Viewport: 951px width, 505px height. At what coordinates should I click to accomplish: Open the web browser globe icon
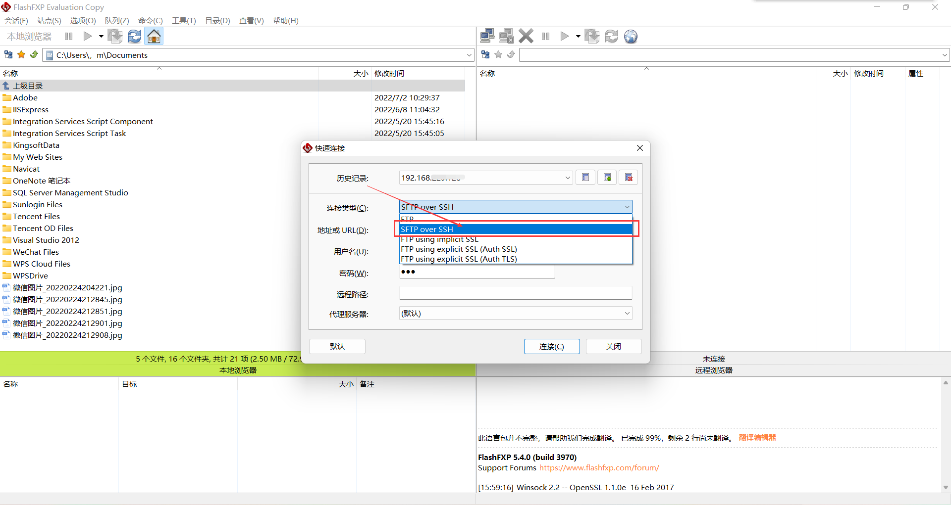pyautogui.click(x=631, y=36)
